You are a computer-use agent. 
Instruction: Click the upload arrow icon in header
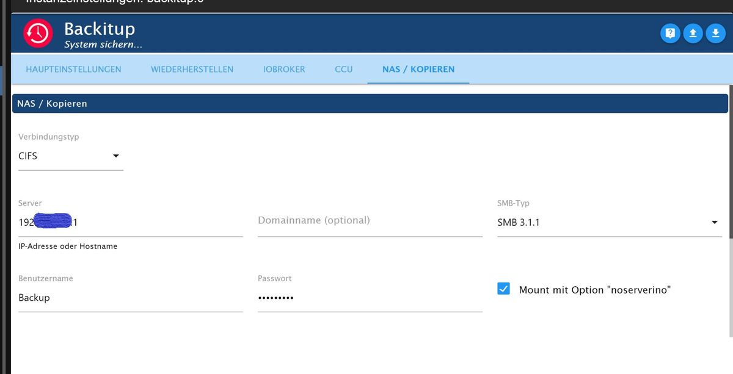click(693, 34)
